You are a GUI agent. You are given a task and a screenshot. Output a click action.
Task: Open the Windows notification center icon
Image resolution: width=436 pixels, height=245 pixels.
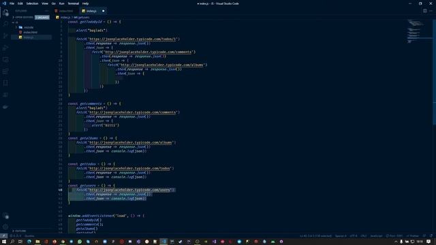(x=429, y=242)
